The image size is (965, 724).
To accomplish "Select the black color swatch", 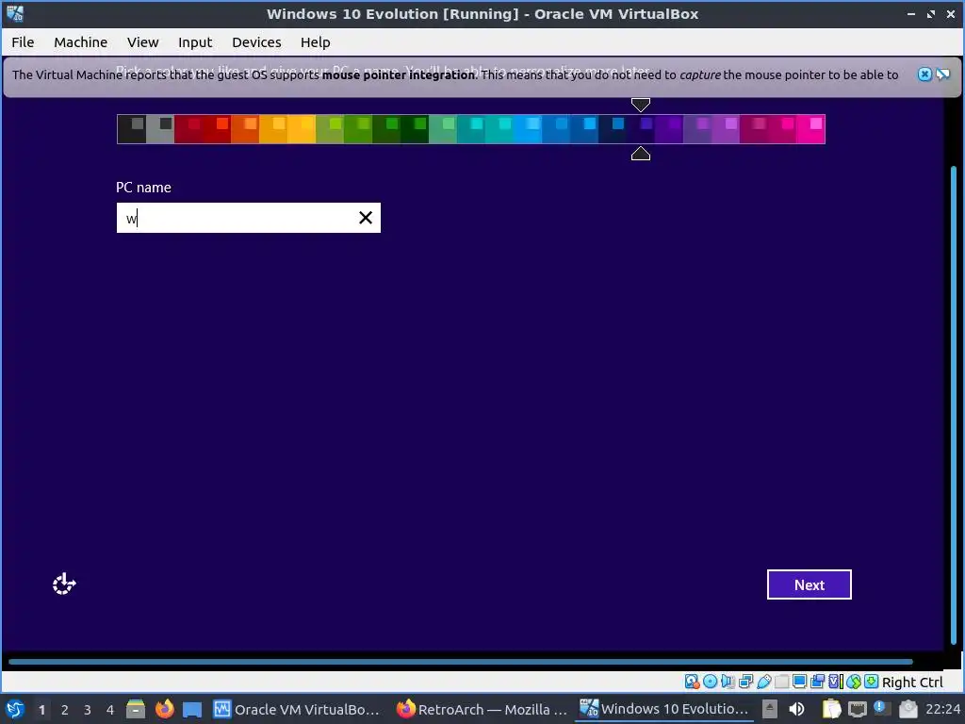I will (x=132, y=129).
